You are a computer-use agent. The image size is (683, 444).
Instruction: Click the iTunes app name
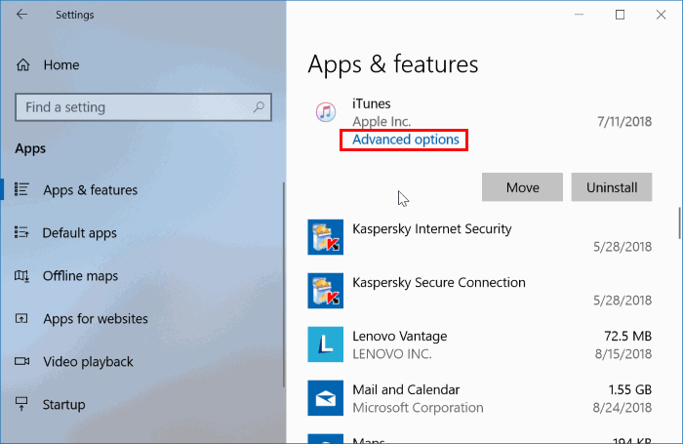click(x=372, y=103)
